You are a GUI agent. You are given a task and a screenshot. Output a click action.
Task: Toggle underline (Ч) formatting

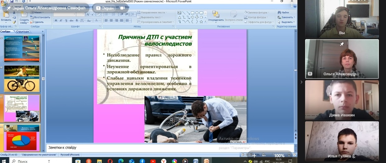pyautogui.click(x=66, y=20)
